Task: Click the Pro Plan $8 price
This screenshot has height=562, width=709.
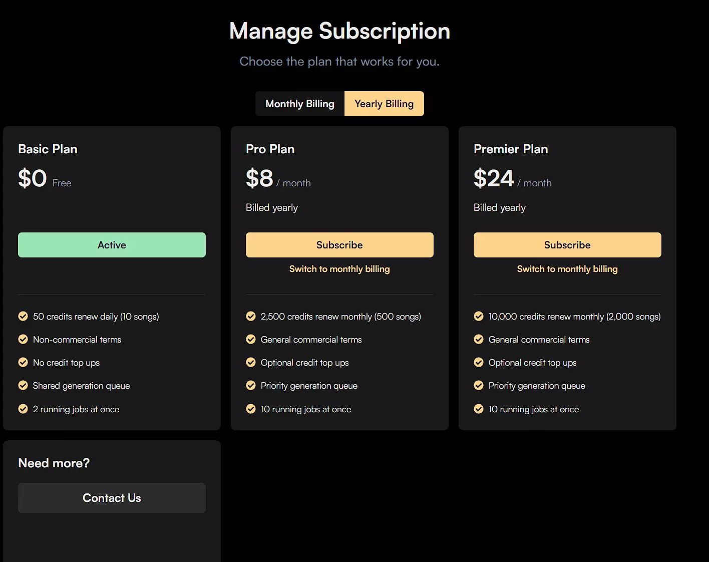Action: pyautogui.click(x=259, y=178)
